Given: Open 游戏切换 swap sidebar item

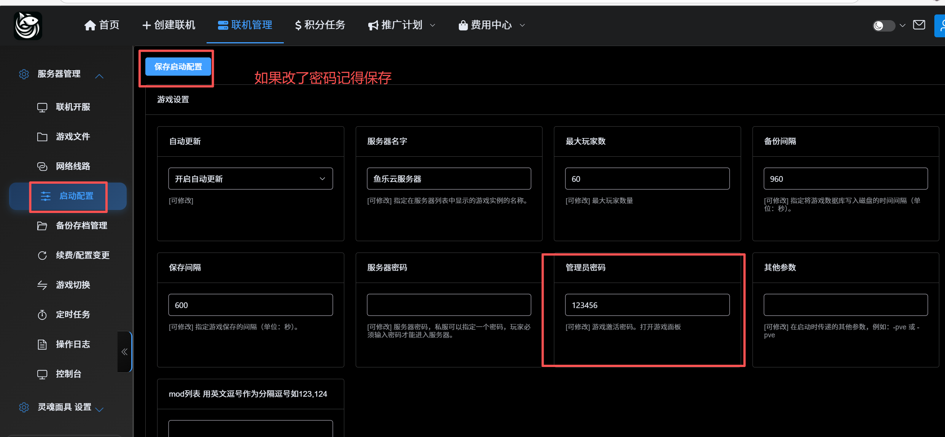Looking at the screenshot, I should coord(73,285).
